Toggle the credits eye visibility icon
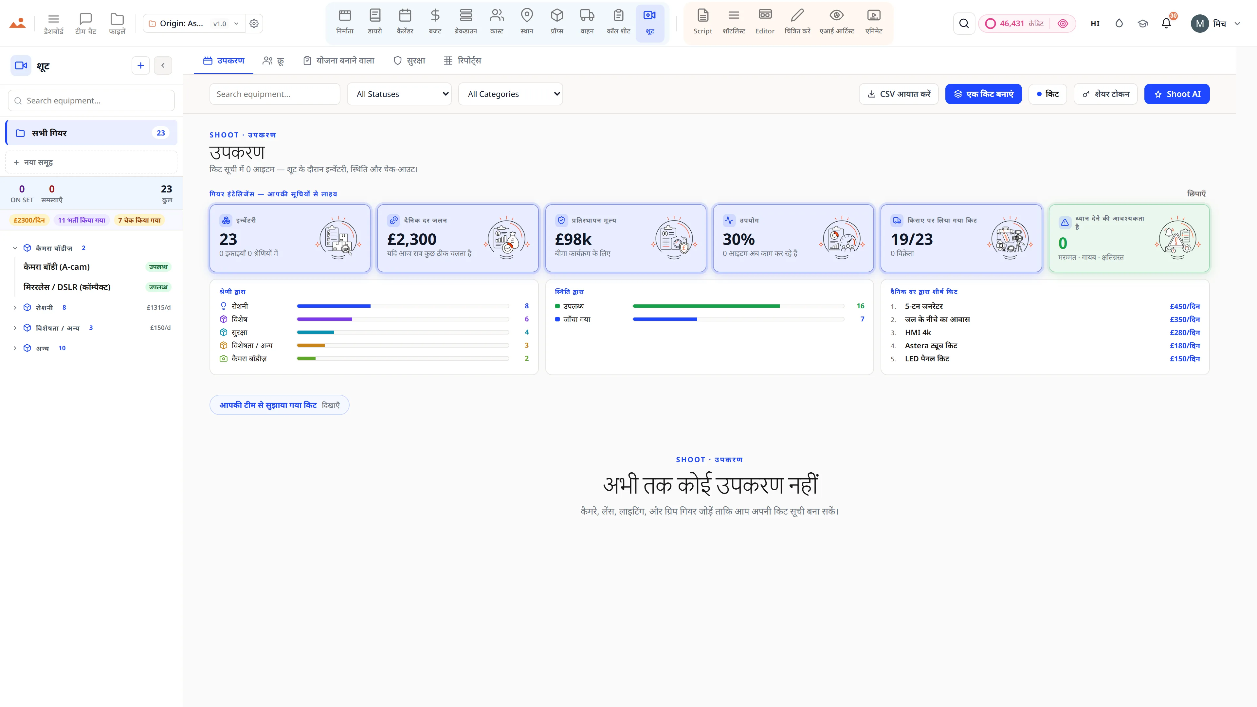Image resolution: width=1257 pixels, height=707 pixels. (1063, 24)
